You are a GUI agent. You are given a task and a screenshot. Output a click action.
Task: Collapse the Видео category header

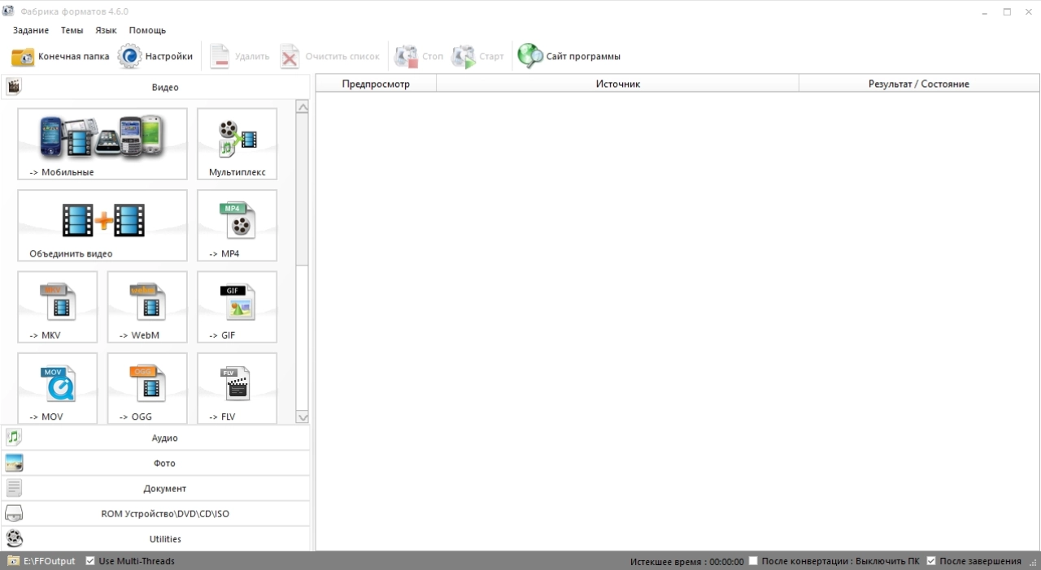click(x=155, y=87)
